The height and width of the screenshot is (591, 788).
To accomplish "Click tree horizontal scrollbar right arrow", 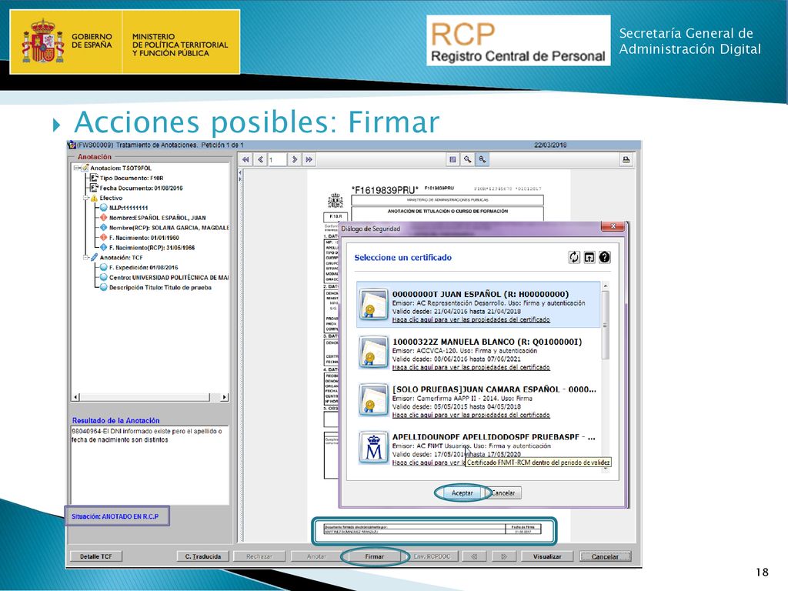I will point(225,397).
